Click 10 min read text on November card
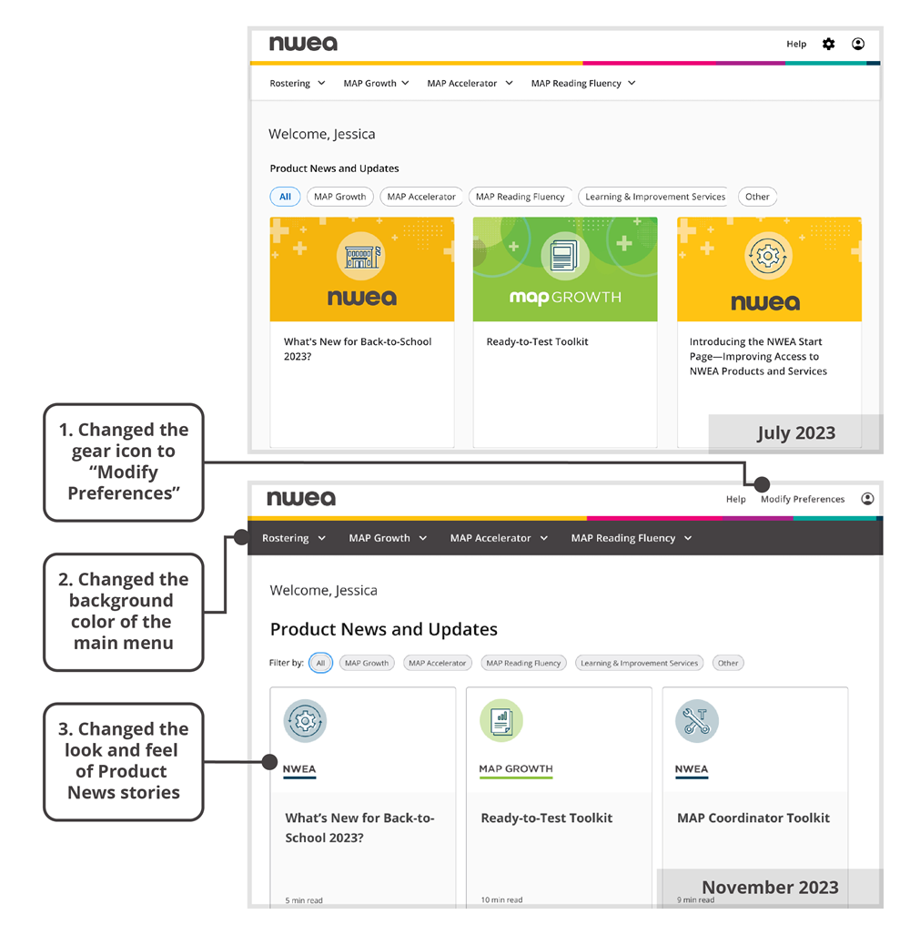 coord(501,899)
